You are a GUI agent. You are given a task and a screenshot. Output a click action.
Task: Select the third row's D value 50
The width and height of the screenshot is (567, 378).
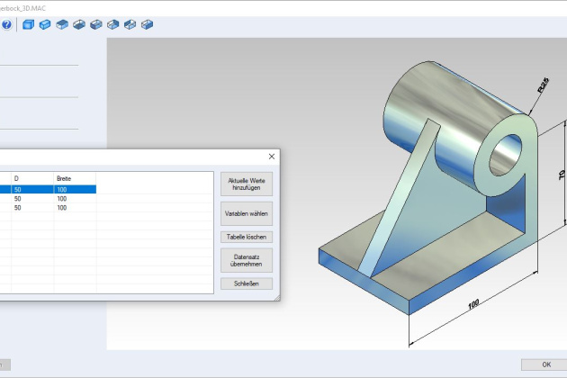pyautogui.click(x=18, y=207)
